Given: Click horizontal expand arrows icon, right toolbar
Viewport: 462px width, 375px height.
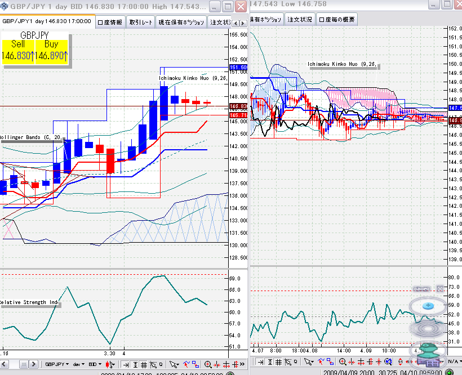Looking at the screenshot, I should (x=361, y=361).
